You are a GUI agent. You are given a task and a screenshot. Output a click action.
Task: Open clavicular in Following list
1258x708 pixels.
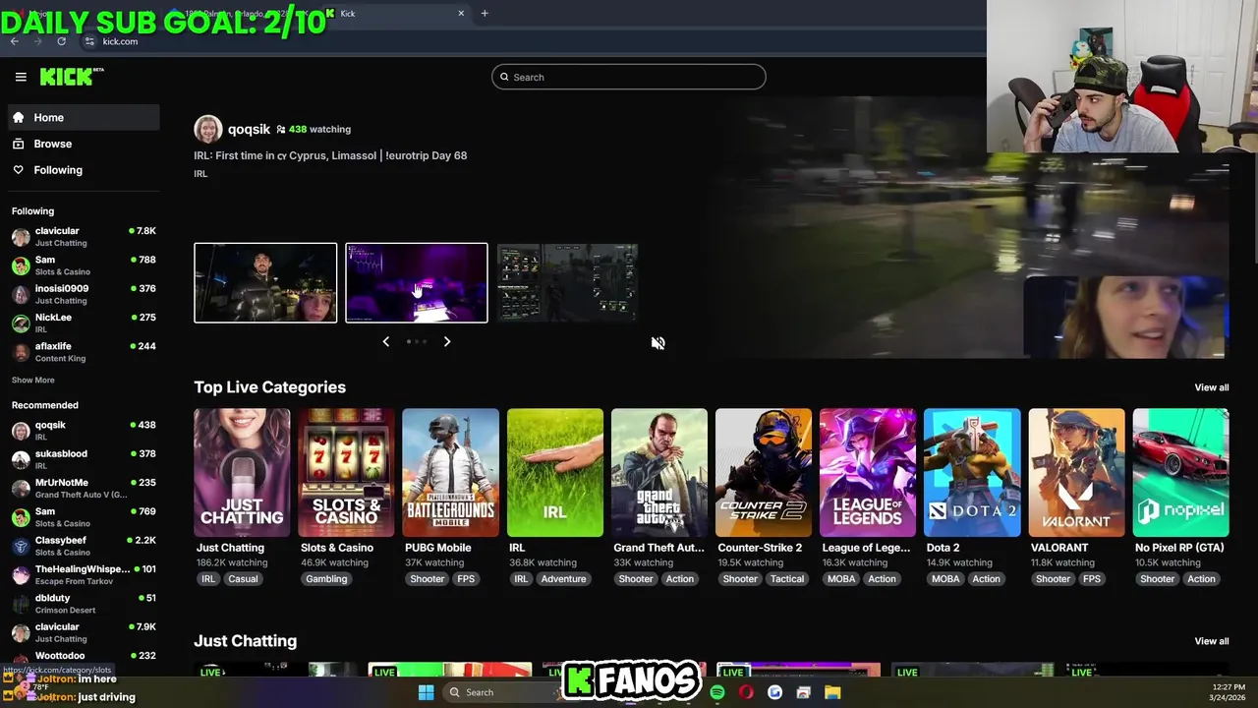click(84, 236)
